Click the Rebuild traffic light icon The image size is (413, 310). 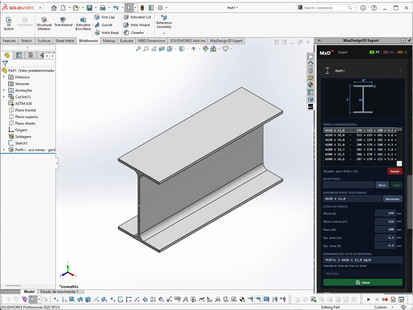pos(142,8)
